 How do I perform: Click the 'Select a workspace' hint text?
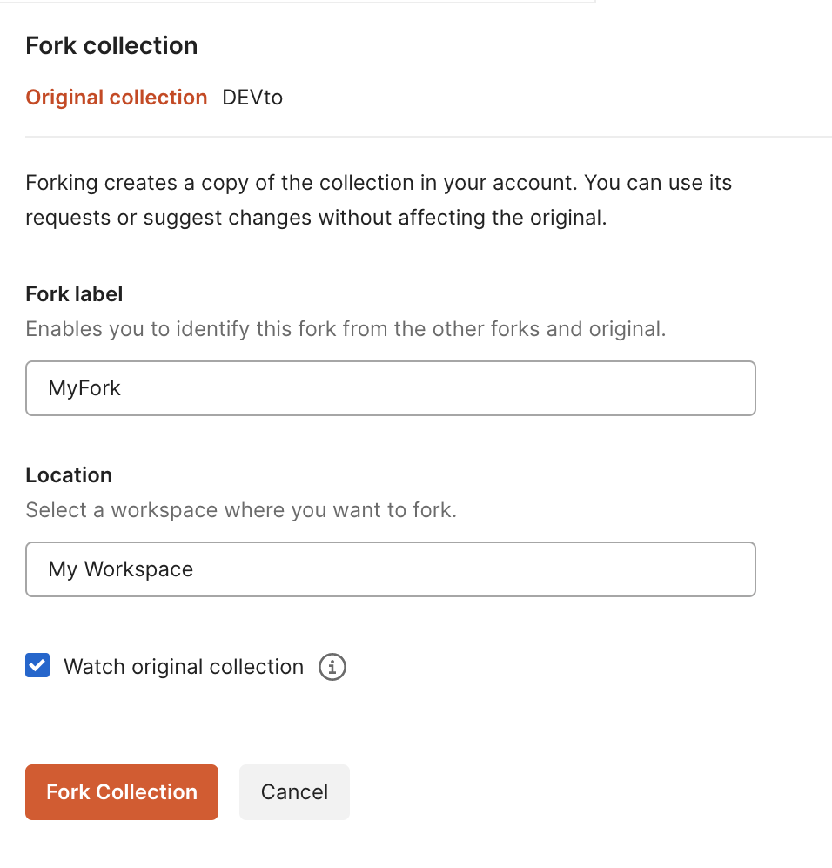point(241,510)
